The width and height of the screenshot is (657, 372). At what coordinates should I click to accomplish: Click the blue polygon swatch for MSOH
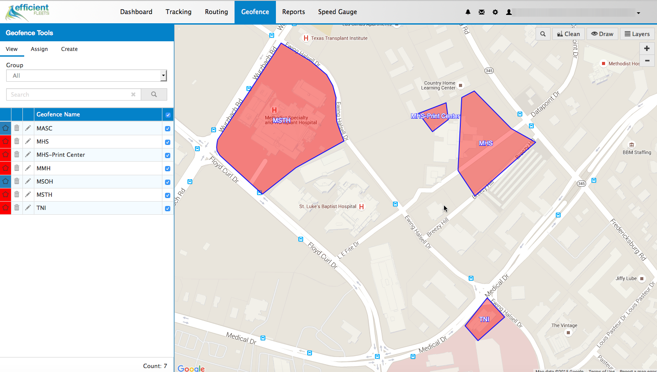pyautogui.click(x=5, y=181)
